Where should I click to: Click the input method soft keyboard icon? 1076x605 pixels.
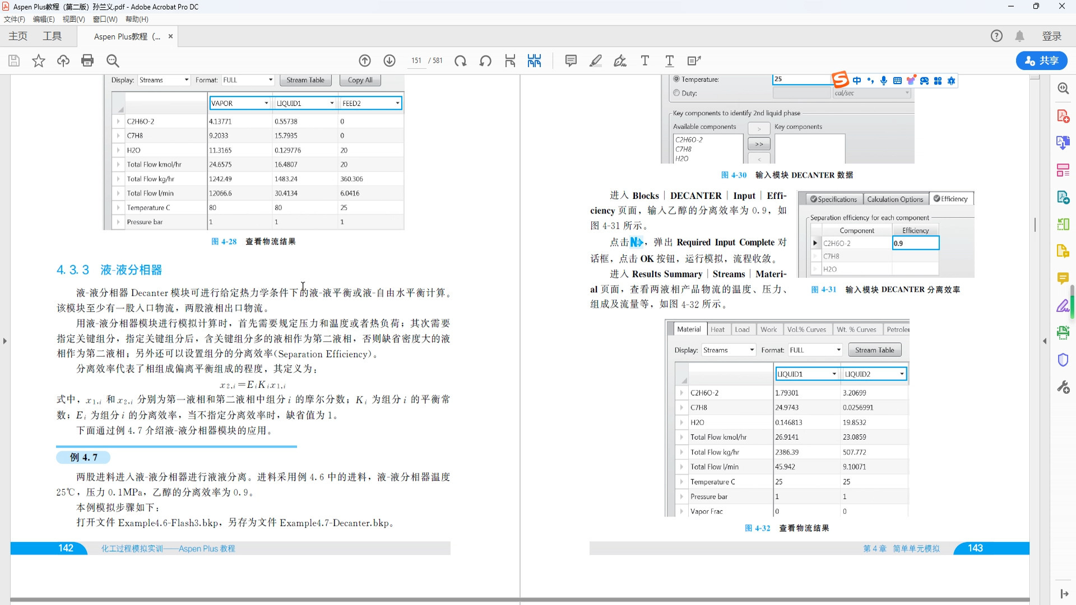897,81
